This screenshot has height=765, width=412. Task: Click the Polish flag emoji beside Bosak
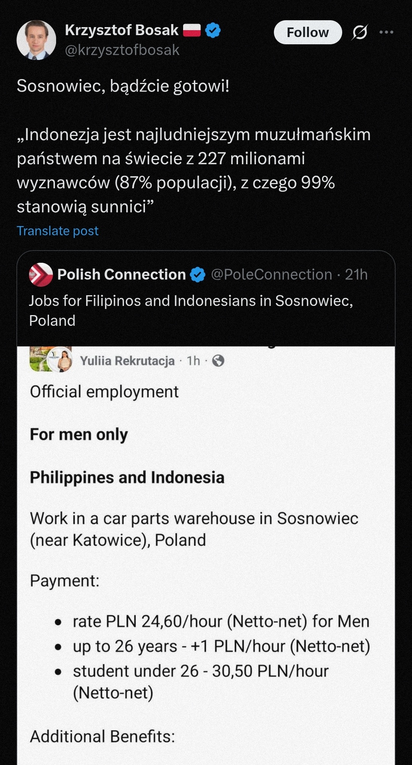[192, 30]
